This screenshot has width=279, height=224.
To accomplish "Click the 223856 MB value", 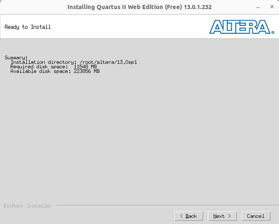I will [x=87, y=71].
